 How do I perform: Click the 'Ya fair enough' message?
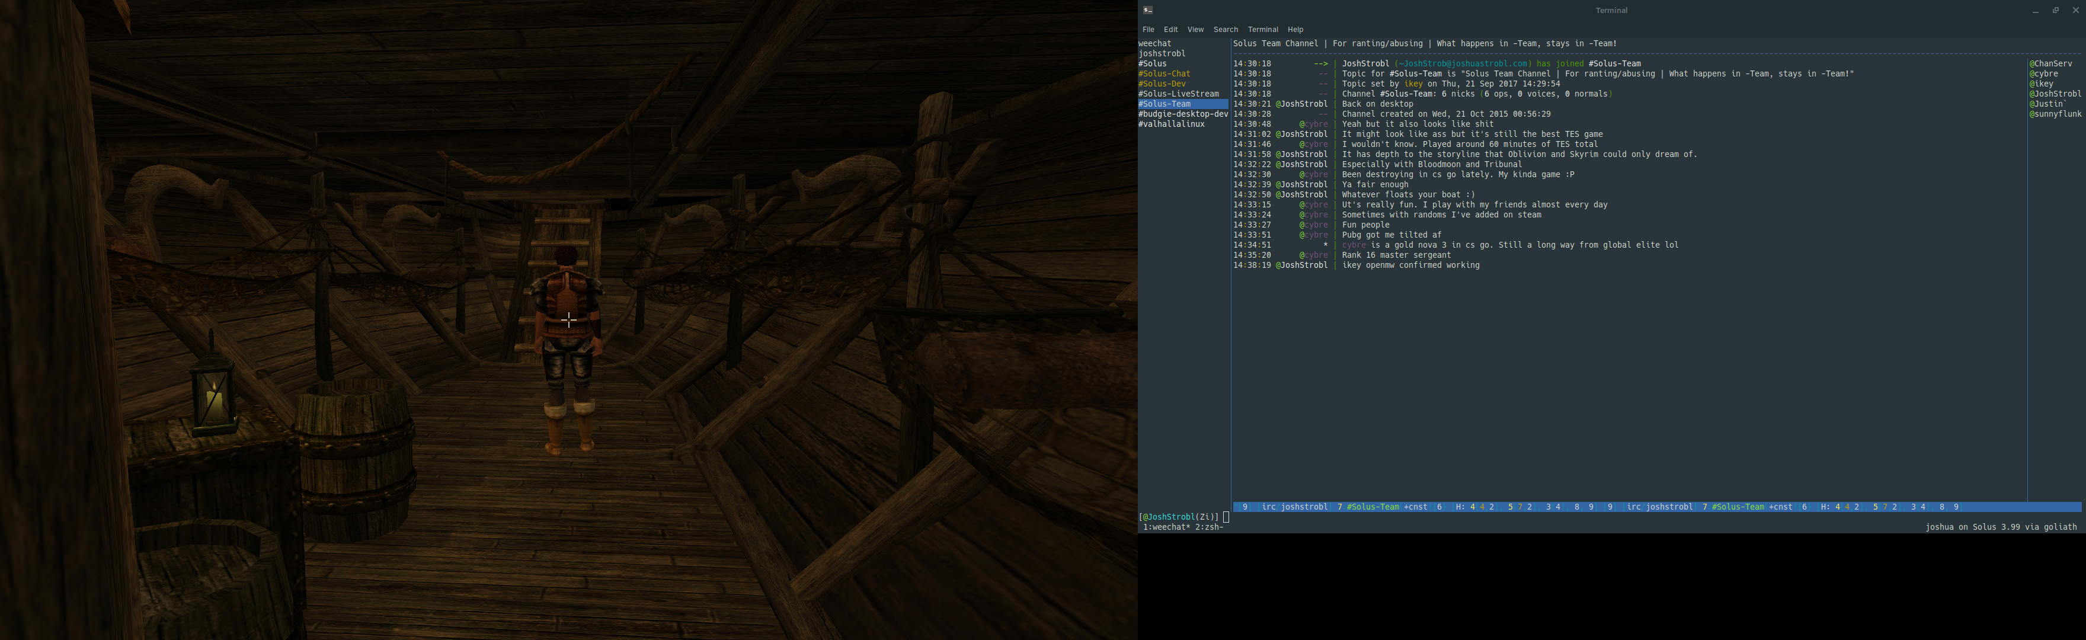tap(1375, 185)
